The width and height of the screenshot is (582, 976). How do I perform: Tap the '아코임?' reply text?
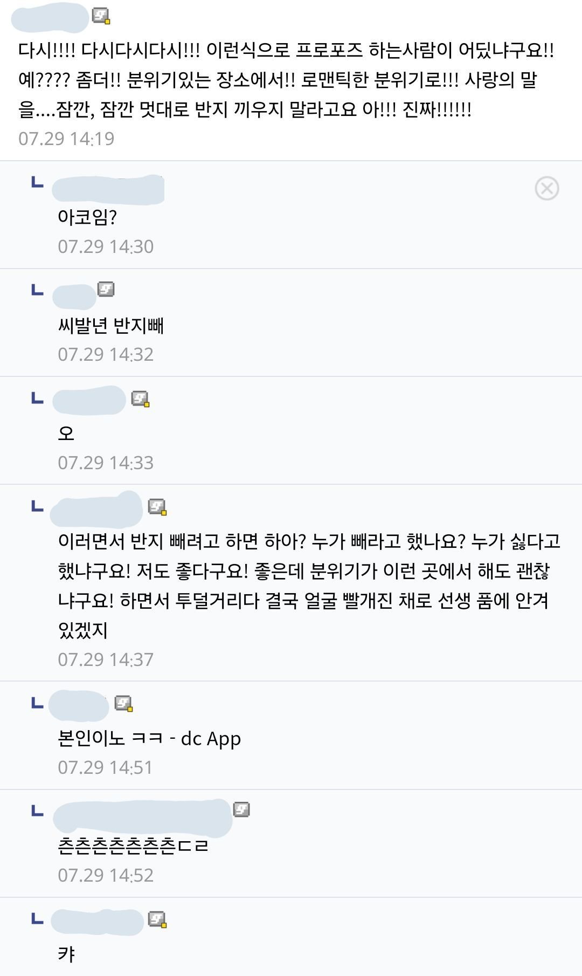(x=87, y=217)
